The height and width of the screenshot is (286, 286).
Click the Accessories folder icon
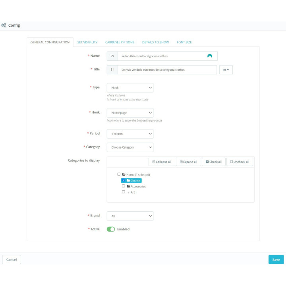(x=128, y=186)
